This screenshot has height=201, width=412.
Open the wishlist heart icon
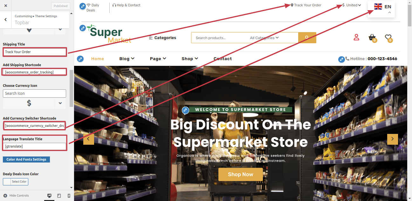pos(388,38)
